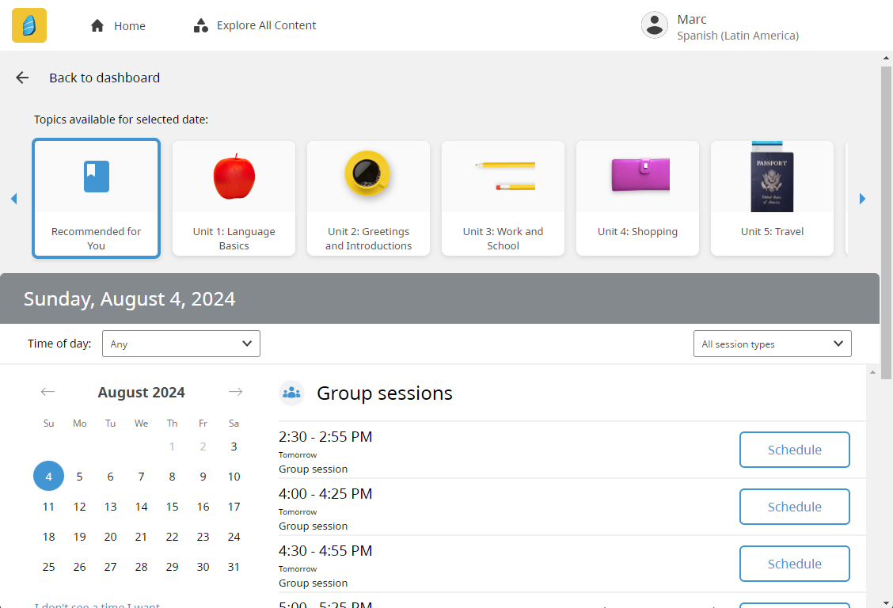
Task: Click the Sunday, August 4, 2024 header
Action: click(129, 299)
